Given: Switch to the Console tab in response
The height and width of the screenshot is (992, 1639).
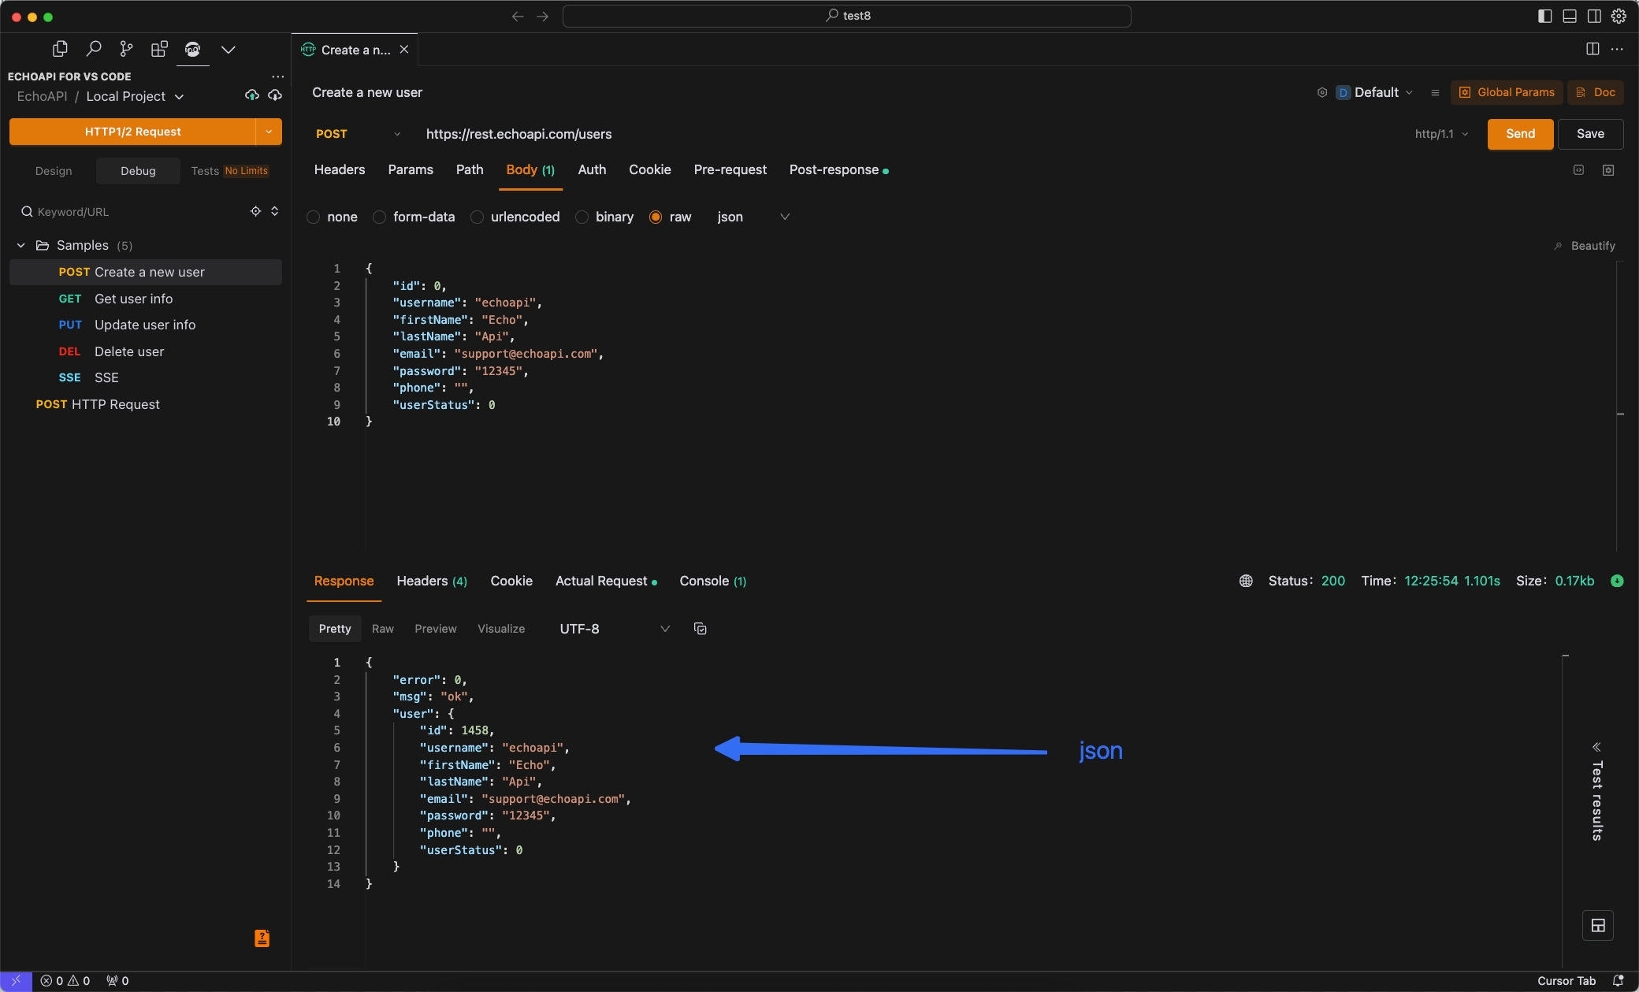Looking at the screenshot, I should tap(712, 581).
